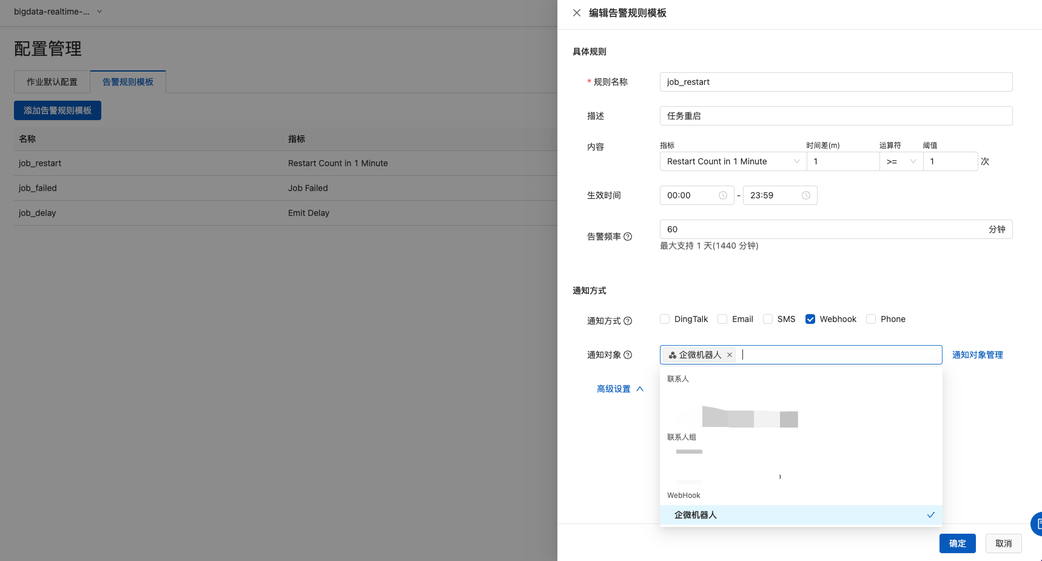This screenshot has width=1042, height=561.
Task: Click the 联系人组 group label
Action: pos(682,437)
